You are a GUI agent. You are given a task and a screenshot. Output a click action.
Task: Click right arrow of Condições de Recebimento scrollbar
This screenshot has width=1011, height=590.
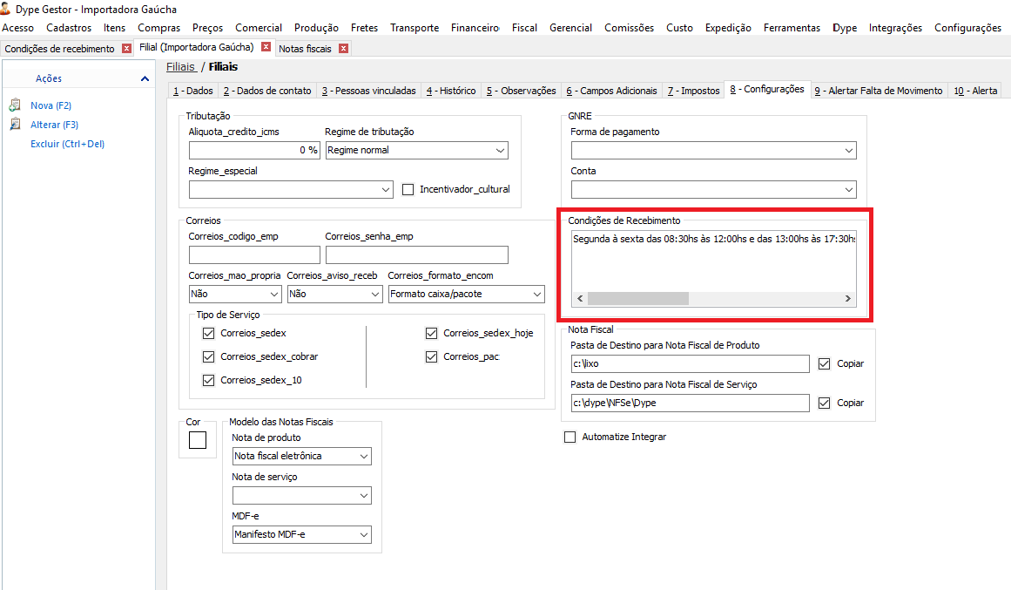848,298
